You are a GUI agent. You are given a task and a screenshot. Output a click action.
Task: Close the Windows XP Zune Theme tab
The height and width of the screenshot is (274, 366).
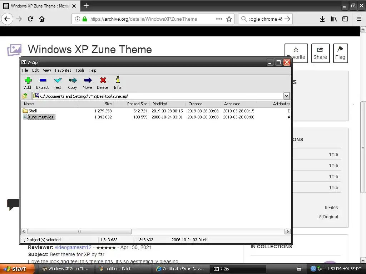(74, 6)
